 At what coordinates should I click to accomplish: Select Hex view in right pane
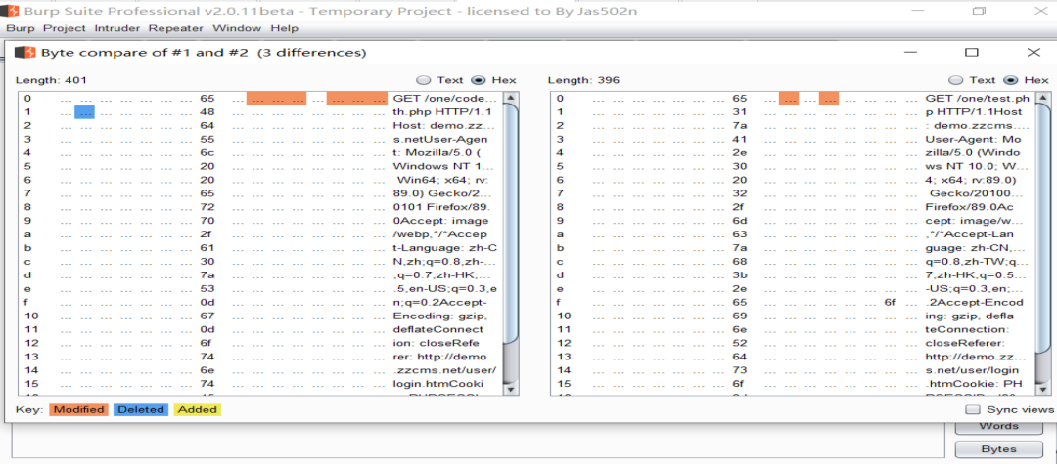1026,80
